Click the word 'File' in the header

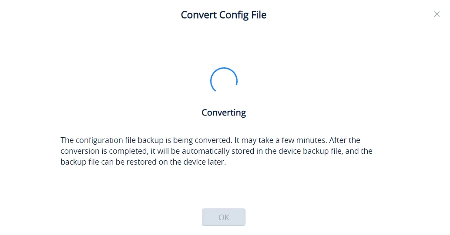259,15
